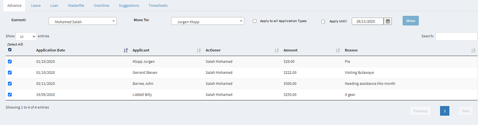The height and width of the screenshot is (125, 478).
Task: Switch to the Leave tab
Action: tap(36, 6)
